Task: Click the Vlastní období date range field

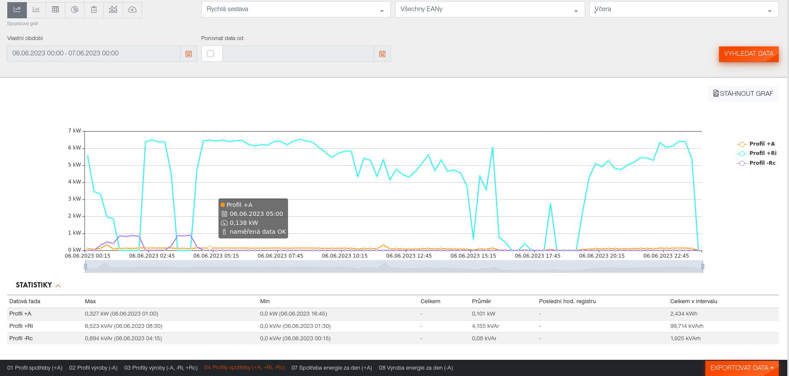Action: [93, 54]
